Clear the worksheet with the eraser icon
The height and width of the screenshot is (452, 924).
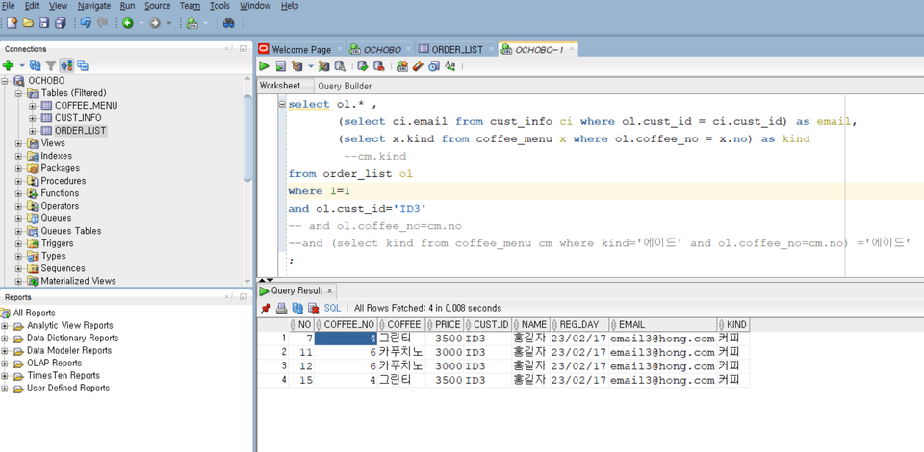click(x=418, y=66)
